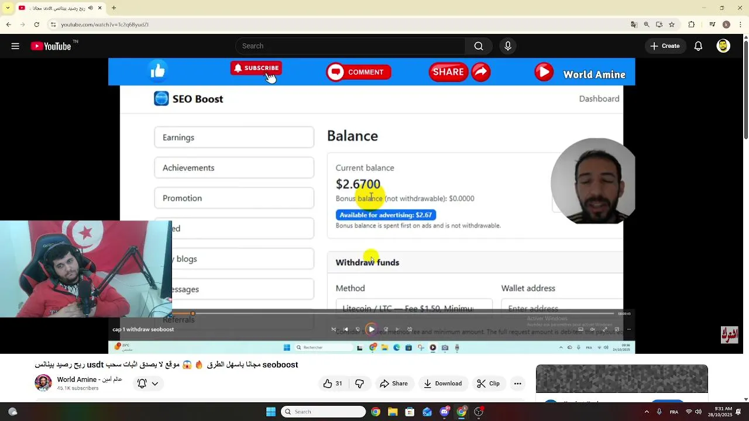Viewport: 749px width, 421px height.
Task: Go to the previous video in the player
Action: click(x=345, y=329)
